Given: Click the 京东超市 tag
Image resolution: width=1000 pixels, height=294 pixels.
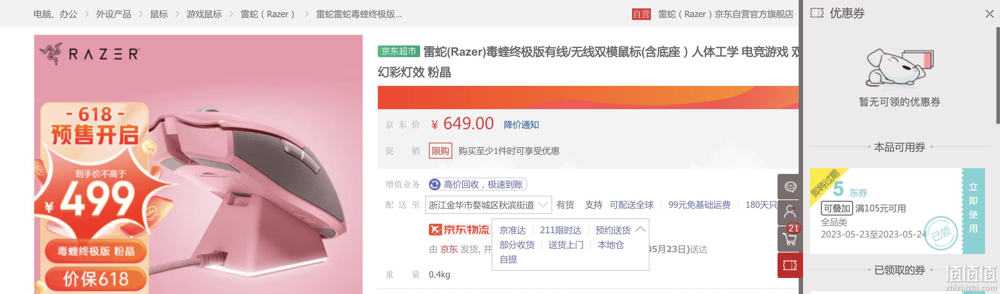Looking at the screenshot, I should point(399,51).
